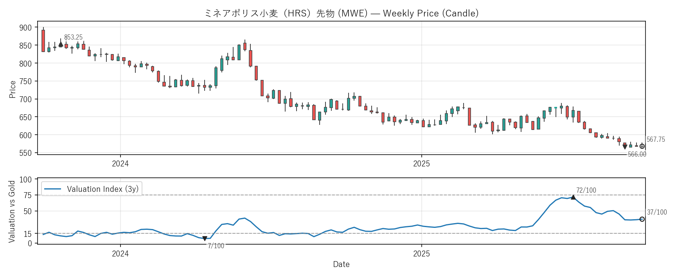Click the up-triangle marker near 853.25
676x276 pixels.
pos(61,45)
